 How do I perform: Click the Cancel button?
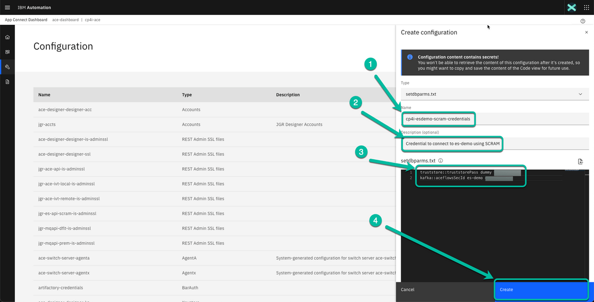coord(407,290)
